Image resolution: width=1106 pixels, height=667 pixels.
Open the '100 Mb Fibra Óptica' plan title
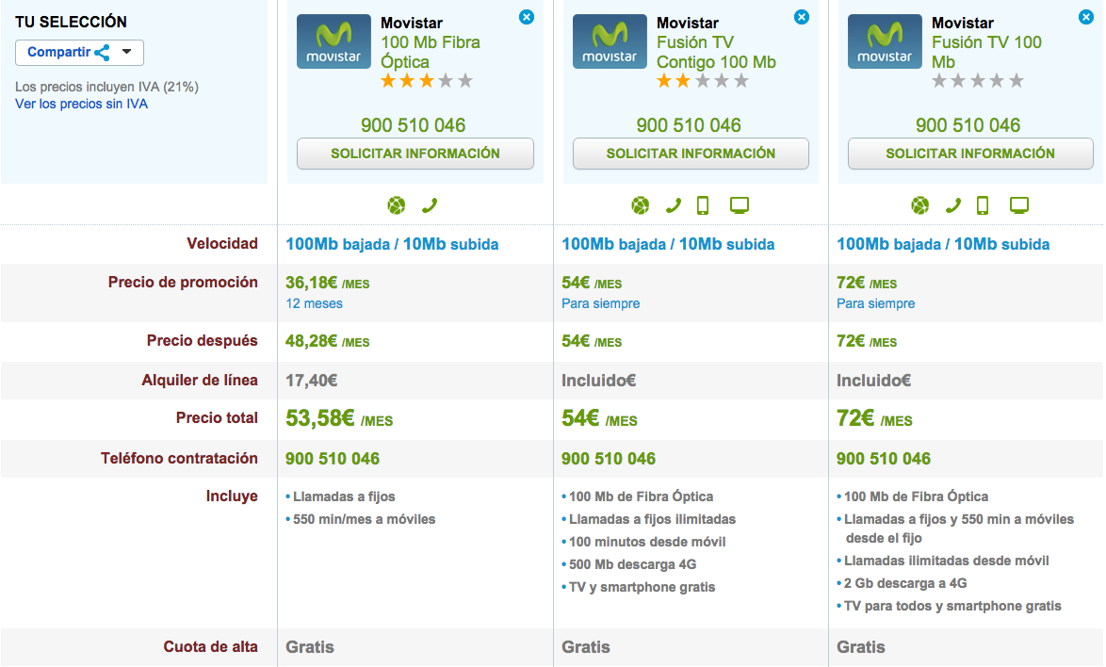pyautogui.click(x=431, y=52)
